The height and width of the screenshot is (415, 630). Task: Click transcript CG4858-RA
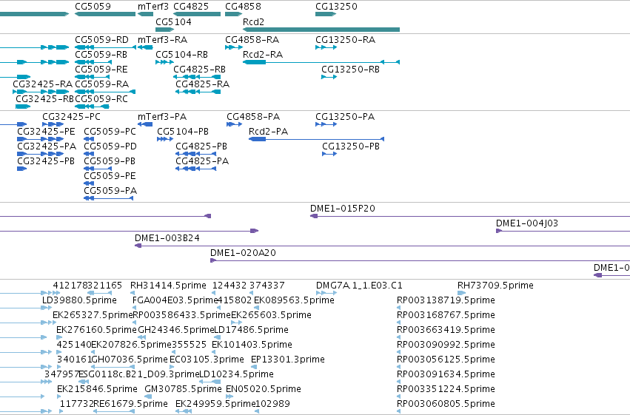234,47
